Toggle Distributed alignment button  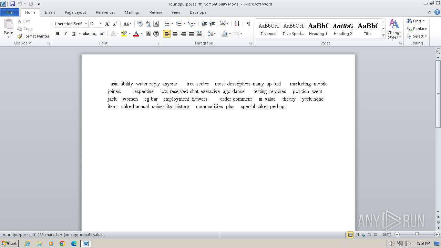pos(199,34)
